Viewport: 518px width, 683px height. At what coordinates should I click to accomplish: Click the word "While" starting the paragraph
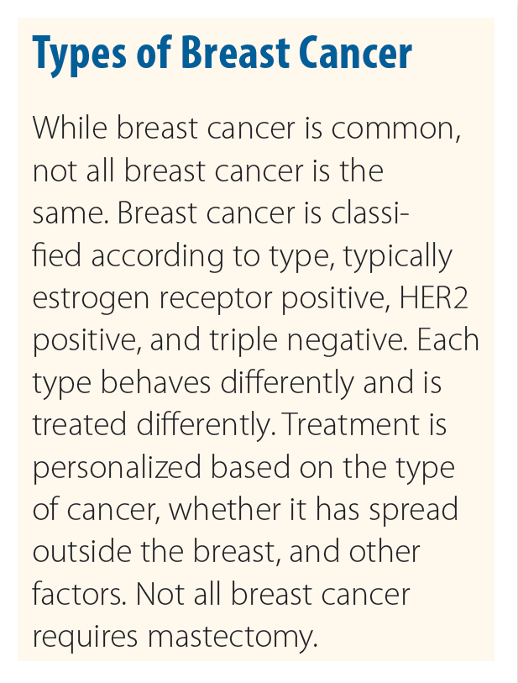[71, 129]
